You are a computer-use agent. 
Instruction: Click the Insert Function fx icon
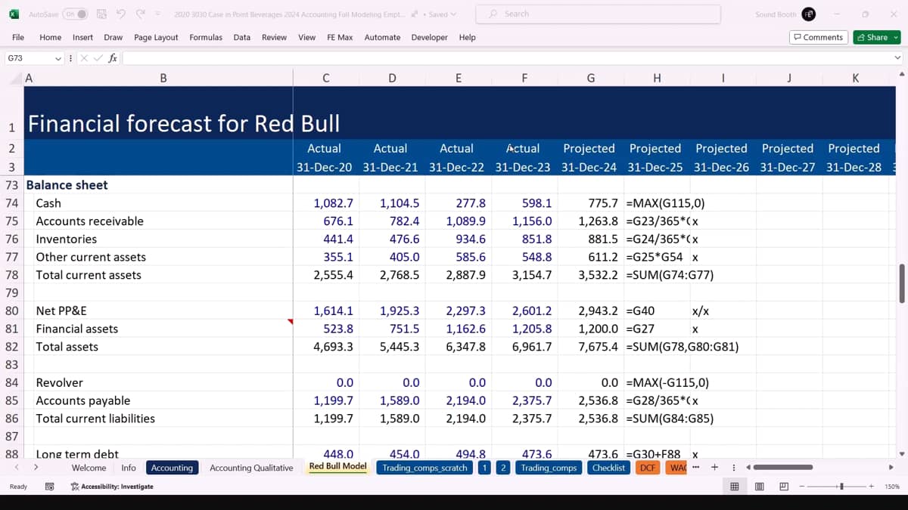pyautogui.click(x=113, y=58)
